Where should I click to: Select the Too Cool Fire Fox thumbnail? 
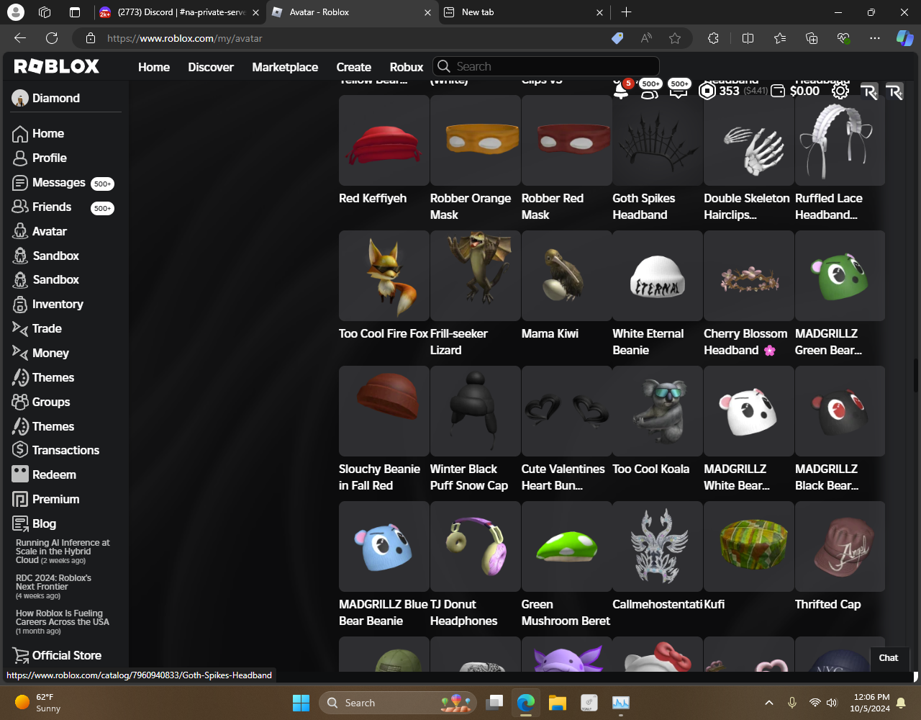pyautogui.click(x=384, y=276)
